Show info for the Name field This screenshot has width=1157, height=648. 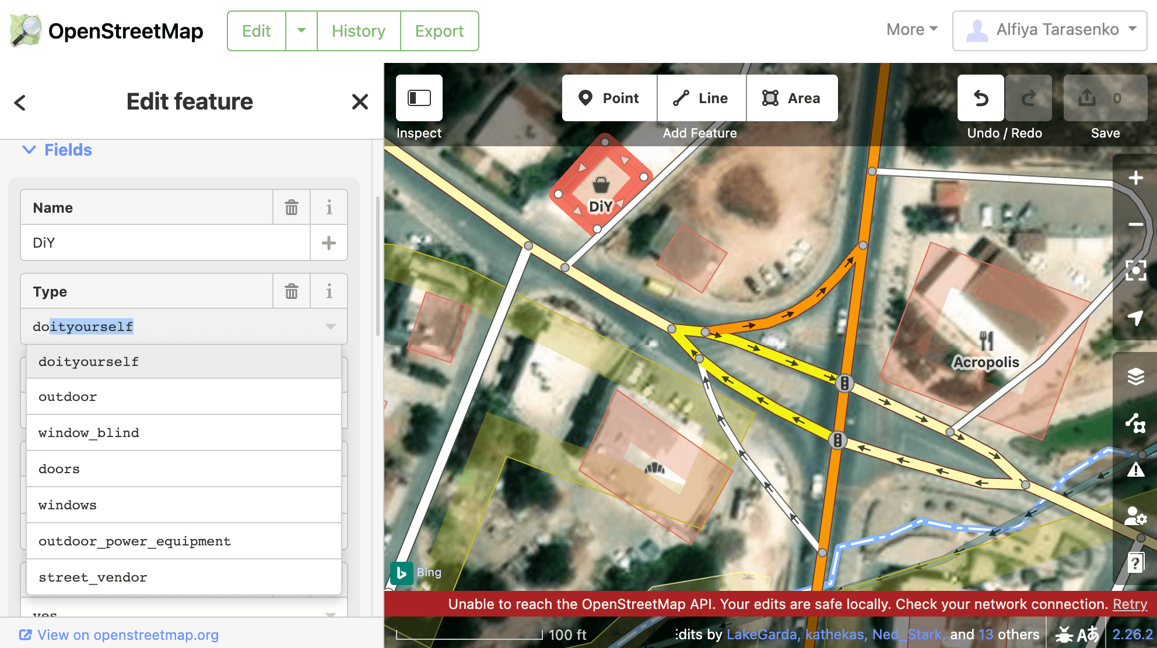pos(329,207)
